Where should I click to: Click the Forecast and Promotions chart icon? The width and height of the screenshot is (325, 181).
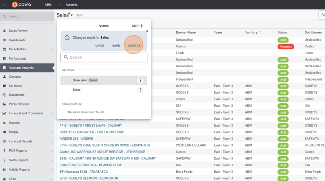[x=4, y=113]
